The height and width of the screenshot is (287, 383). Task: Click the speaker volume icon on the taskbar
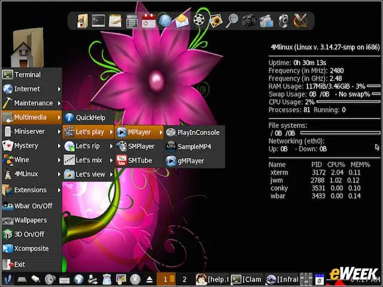(x=50, y=279)
